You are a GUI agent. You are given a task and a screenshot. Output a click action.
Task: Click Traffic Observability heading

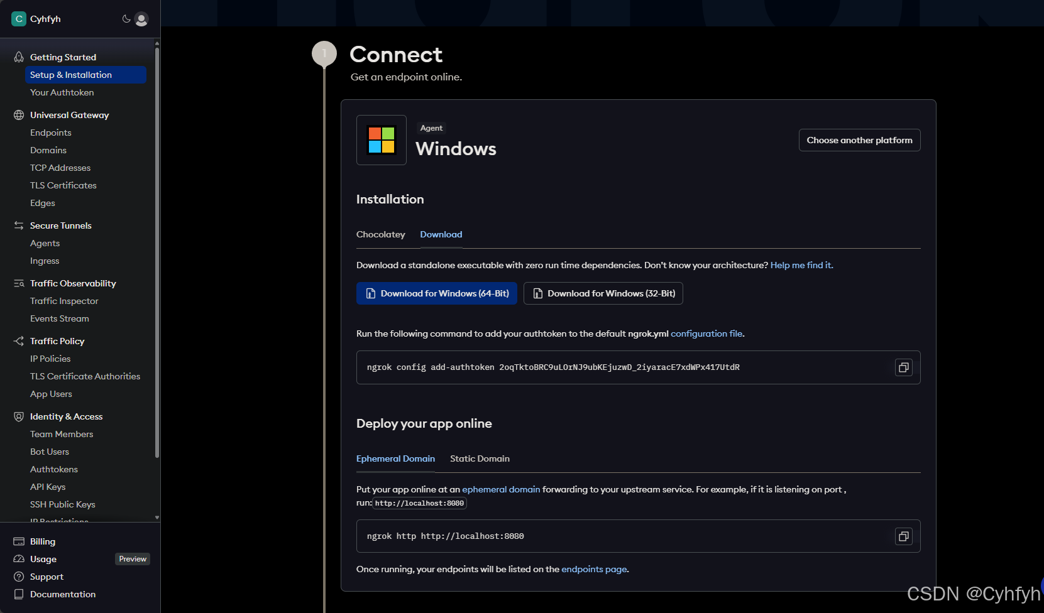pos(73,283)
